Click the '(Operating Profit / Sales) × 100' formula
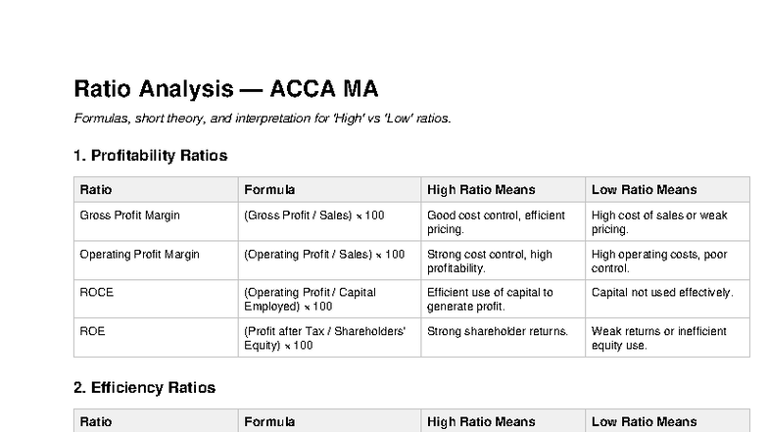The width and height of the screenshot is (768, 432). click(324, 255)
